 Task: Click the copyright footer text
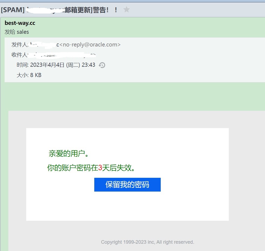[147, 242]
